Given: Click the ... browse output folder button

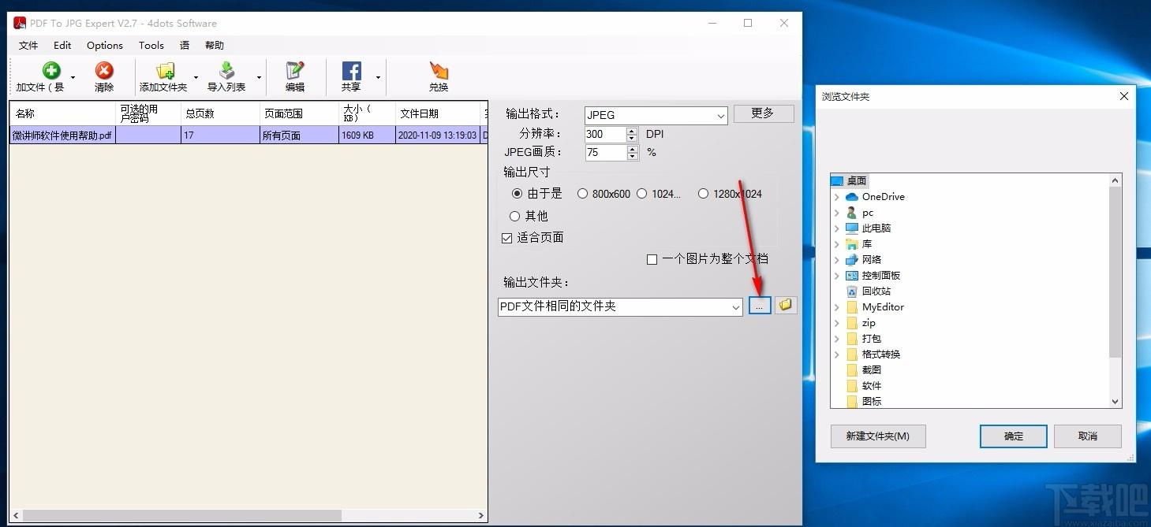Looking at the screenshot, I should [x=759, y=306].
